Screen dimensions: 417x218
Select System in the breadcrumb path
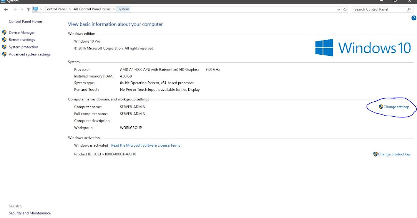(123, 9)
